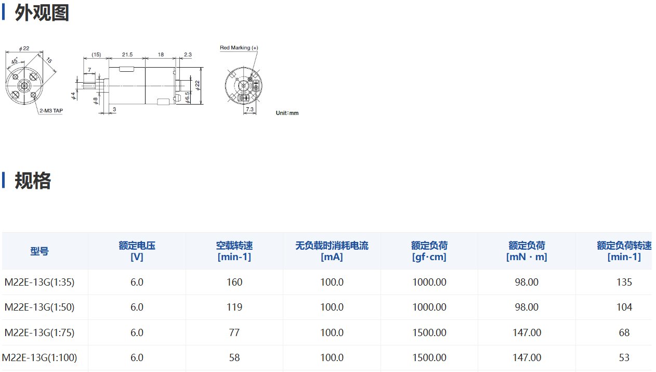Select the 额定电压 [V] column header
This screenshot has height=372, width=656.
point(137,251)
